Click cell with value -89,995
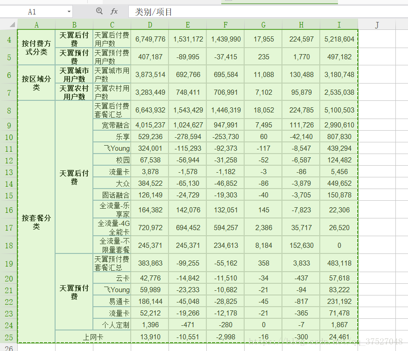The image size is (408, 351). (188, 57)
